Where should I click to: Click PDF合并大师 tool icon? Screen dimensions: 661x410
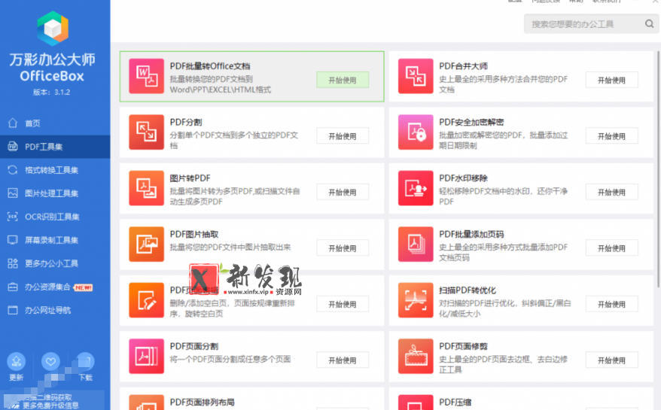(416, 76)
